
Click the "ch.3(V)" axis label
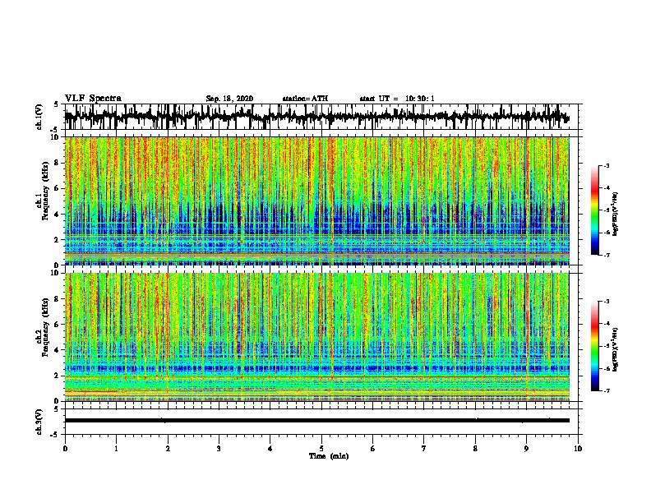click(40, 422)
